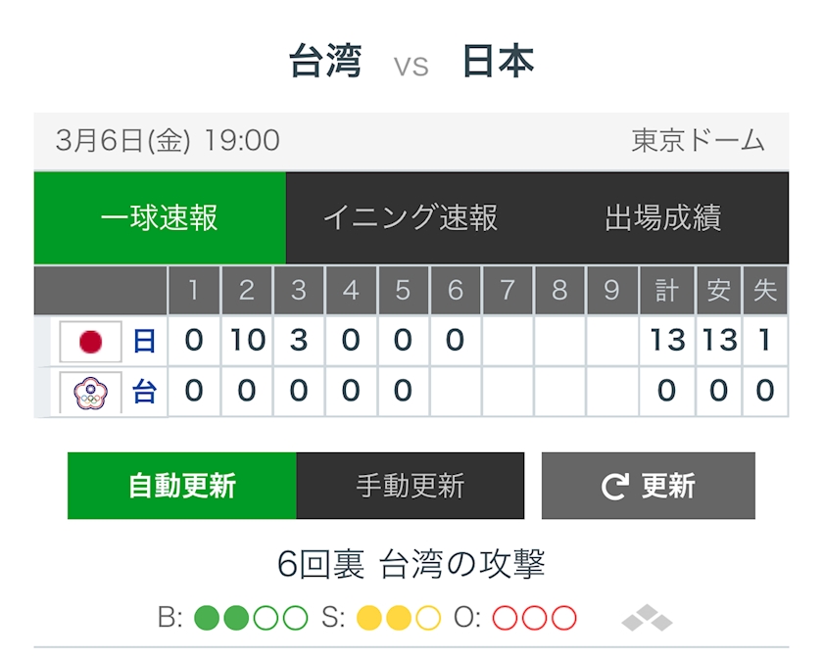The width and height of the screenshot is (823, 658).
Task: Switch to the イニング速報 tab
Action: 411,218
